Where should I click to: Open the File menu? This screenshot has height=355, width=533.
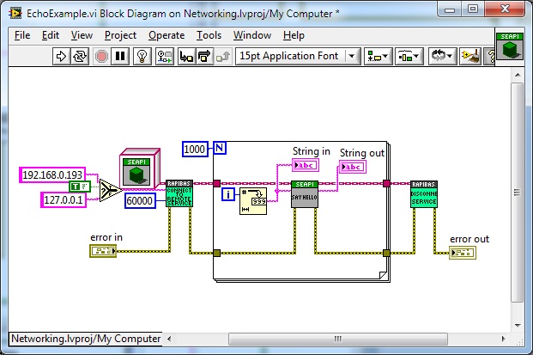point(22,35)
